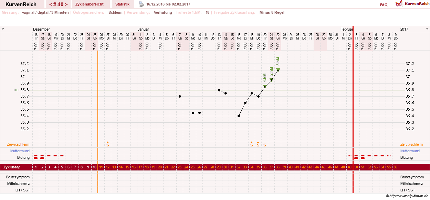Click the 'Dezember' month label
430x200 pixels.
[41, 29]
